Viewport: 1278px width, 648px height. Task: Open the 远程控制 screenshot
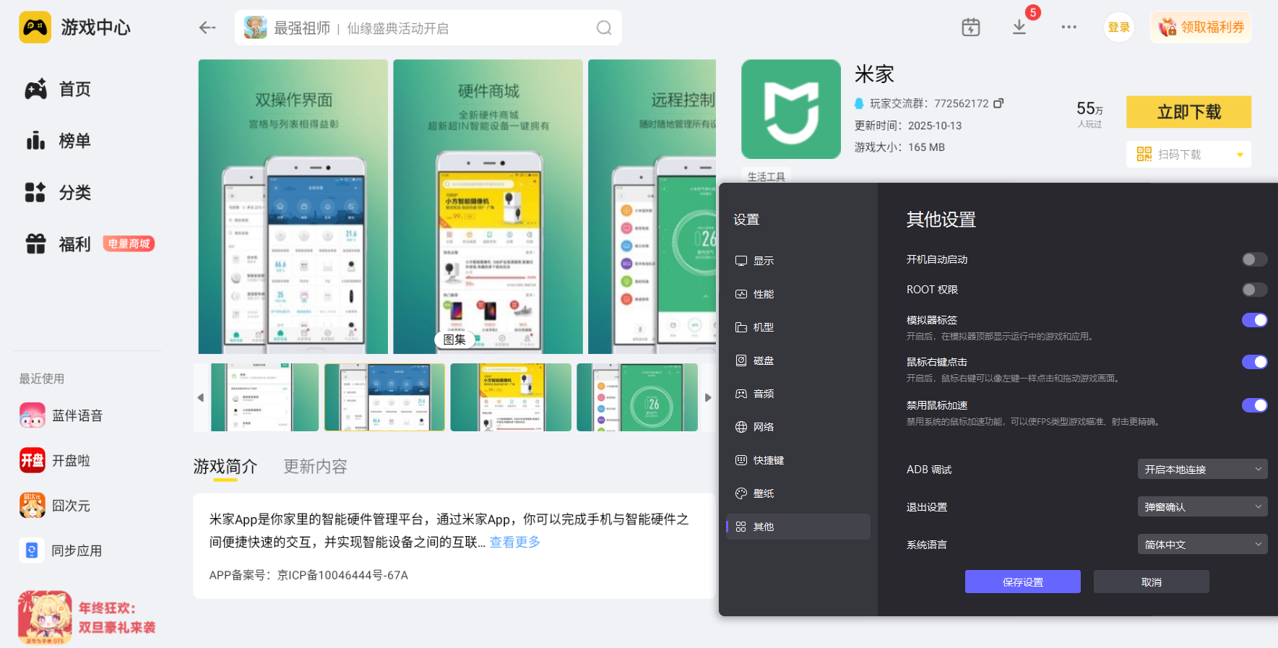652,207
